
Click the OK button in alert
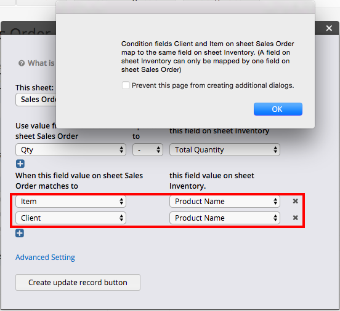click(278, 109)
